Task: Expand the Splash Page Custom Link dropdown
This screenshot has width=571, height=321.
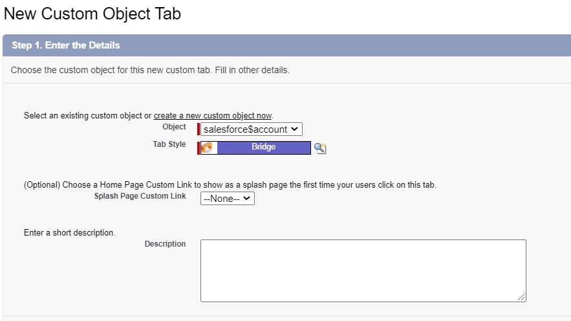Action: click(x=228, y=199)
